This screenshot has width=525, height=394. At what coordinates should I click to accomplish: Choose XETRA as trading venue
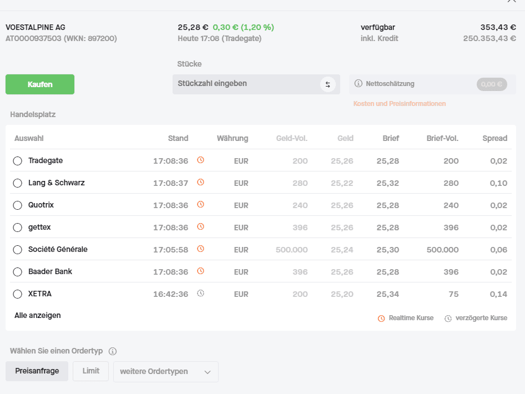click(17, 294)
